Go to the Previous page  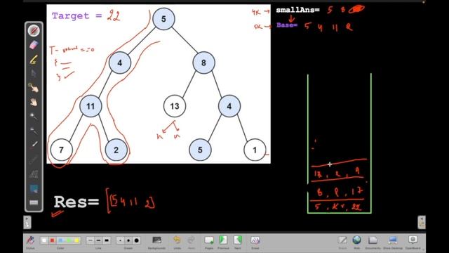[223, 242]
